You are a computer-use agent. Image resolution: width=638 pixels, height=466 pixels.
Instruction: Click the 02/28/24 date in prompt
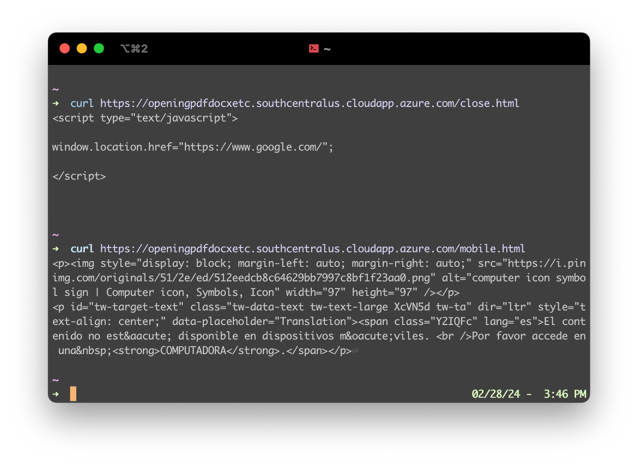point(496,394)
